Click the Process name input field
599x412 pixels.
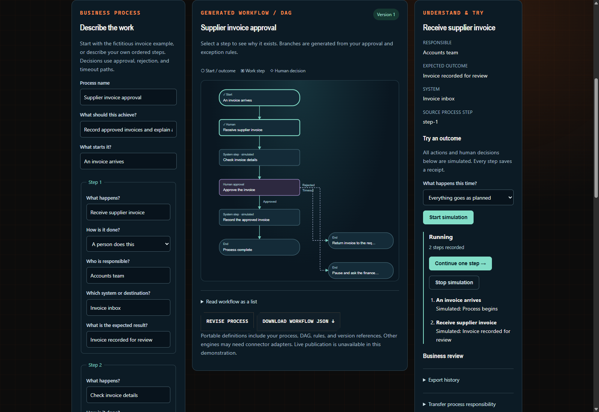coord(128,97)
